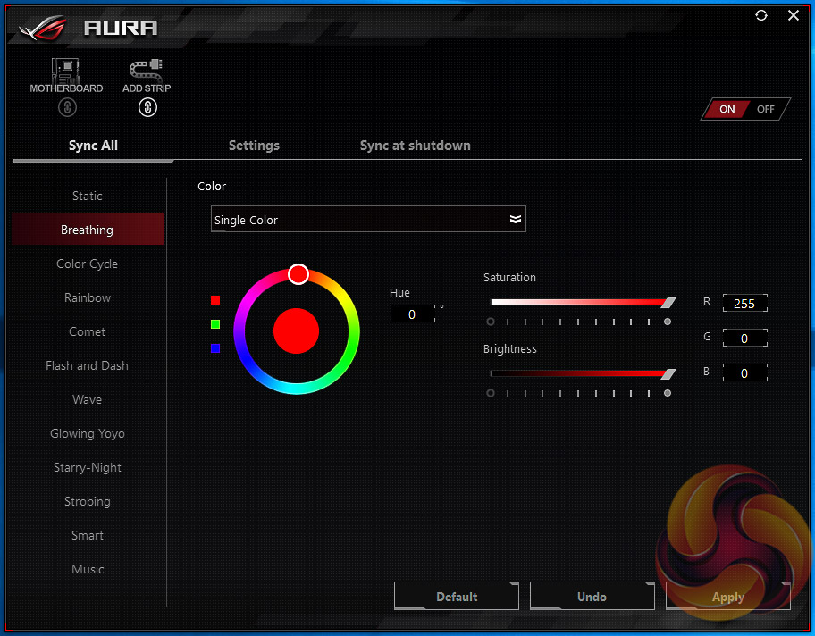Switch lighting ON
This screenshot has height=636, width=815.
coord(727,109)
